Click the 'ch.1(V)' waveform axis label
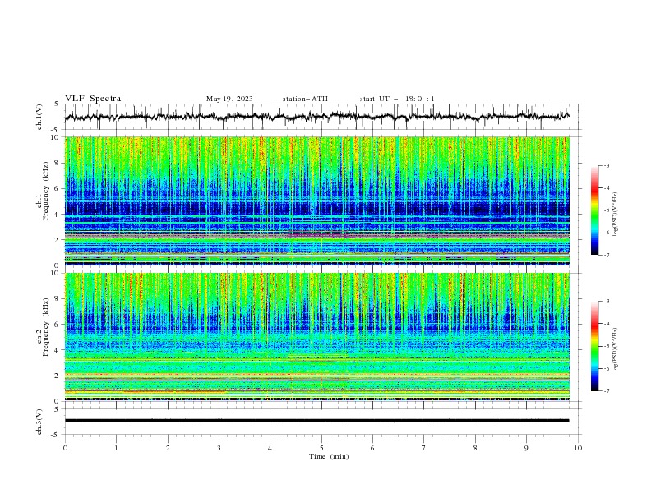The image size is (651, 503). pyautogui.click(x=39, y=117)
